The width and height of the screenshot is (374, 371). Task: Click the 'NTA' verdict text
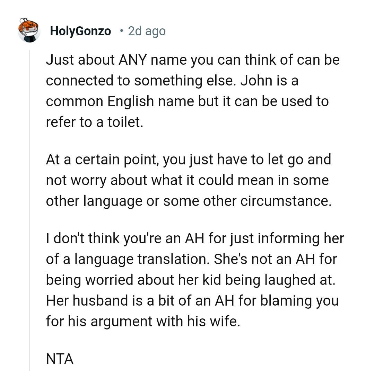click(x=60, y=359)
